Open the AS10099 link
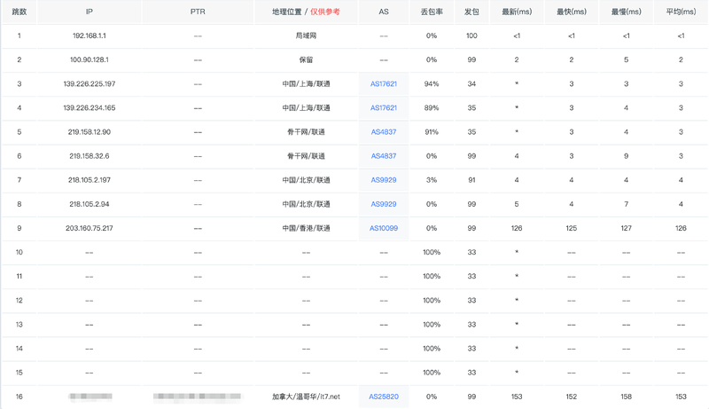Image resolution: width=709 pixels, height=409 pixels. pyautogui.click(x=384, y=228)
